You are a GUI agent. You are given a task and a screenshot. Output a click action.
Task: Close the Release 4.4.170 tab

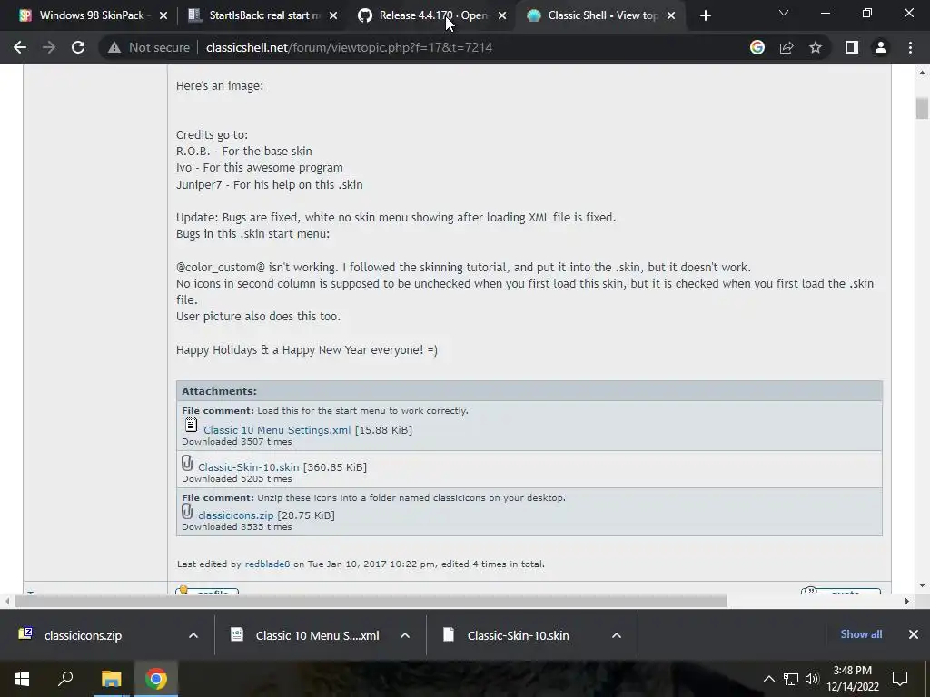pyautogui.click(x=502, y=15)
